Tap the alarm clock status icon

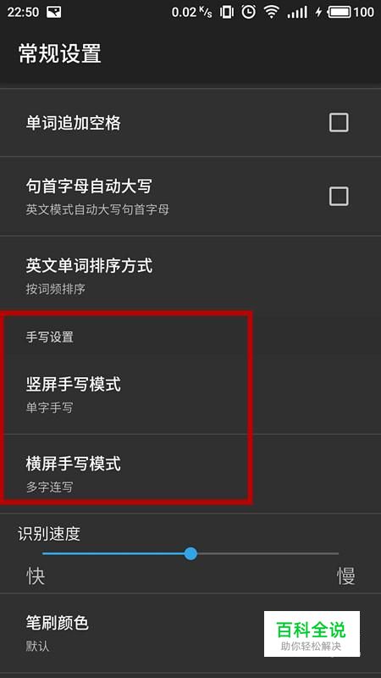[248, 12]
